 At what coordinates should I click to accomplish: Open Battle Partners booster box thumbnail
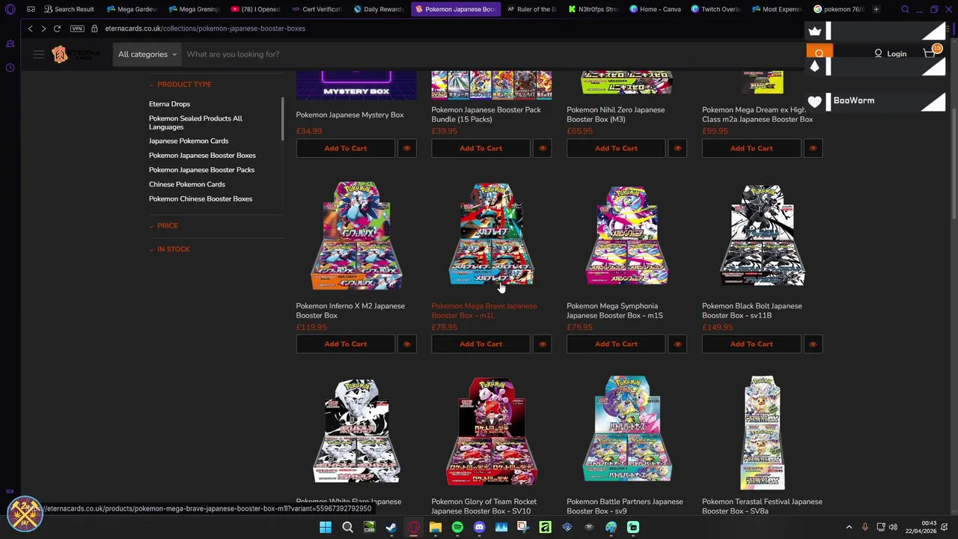(627, 430)
